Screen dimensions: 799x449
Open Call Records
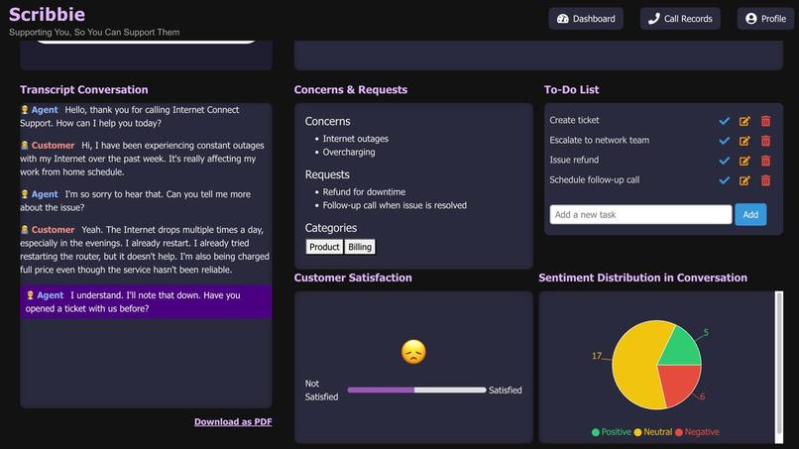tap(680, 19)
